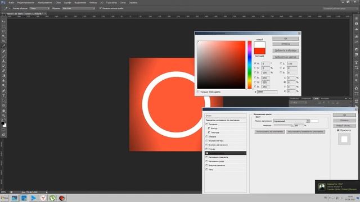
Task: Select the L lightness radio button
Action: pos(281,63)
